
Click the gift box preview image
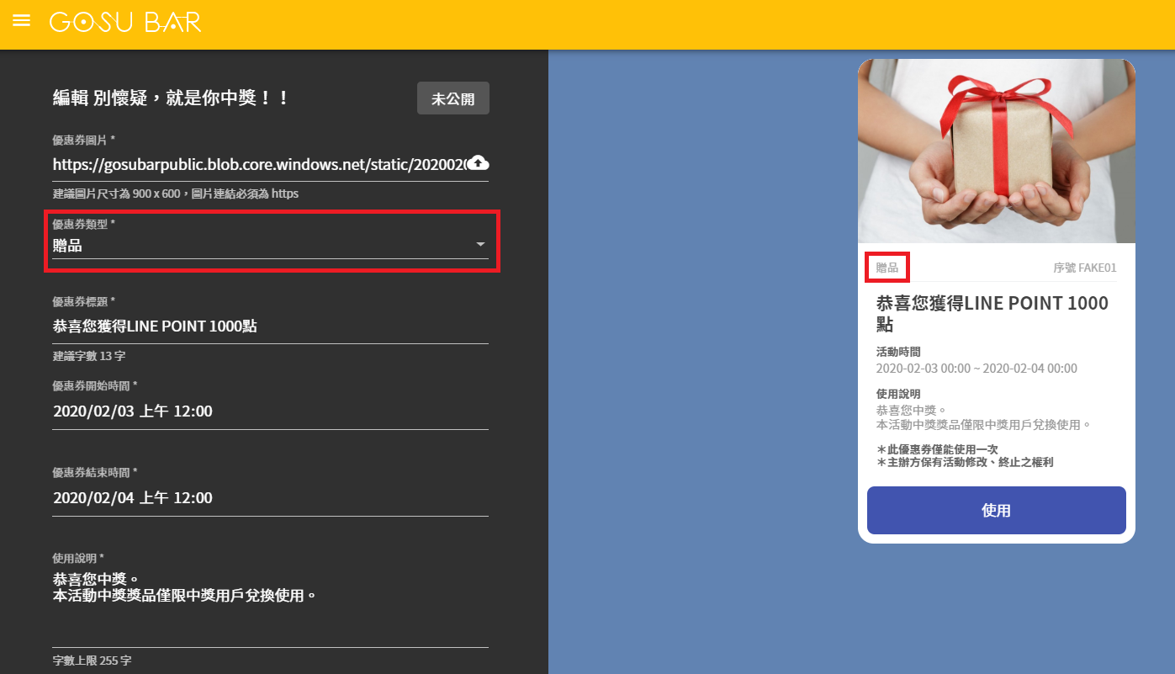(x=996, y=151)
